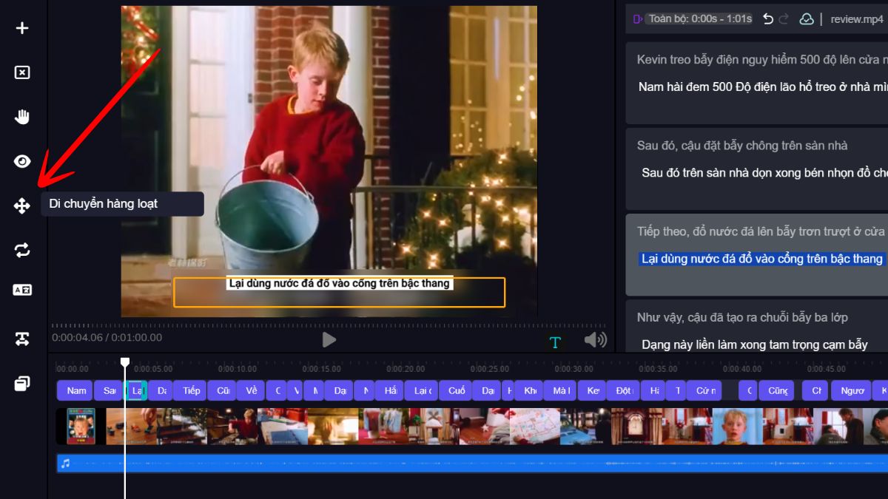
Task: Select the highlighted 'Lại' subtitle clip
Action: (x=136, y=390)
